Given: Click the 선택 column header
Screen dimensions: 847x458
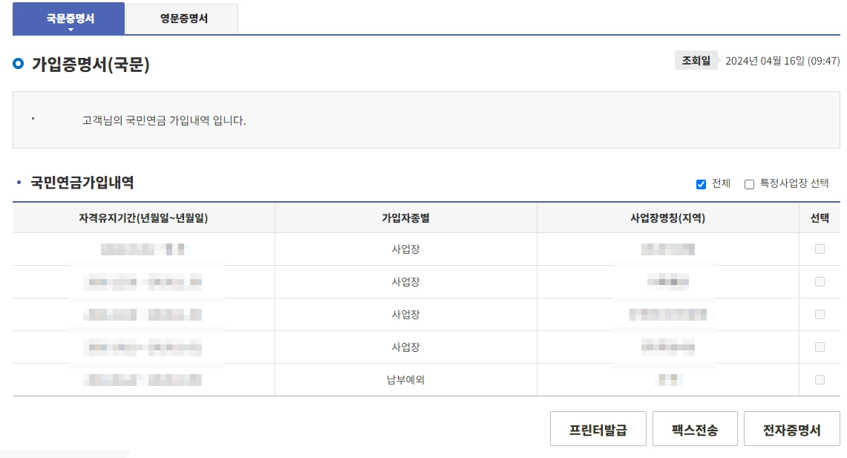Looking at the screenshot, I should point(820,217).
